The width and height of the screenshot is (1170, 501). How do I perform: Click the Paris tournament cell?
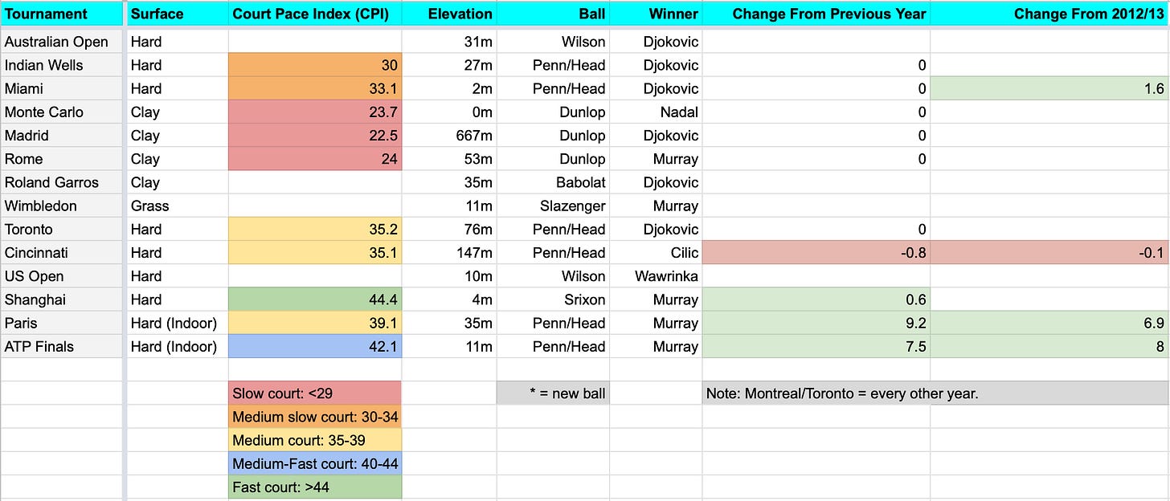tap(61, 323)
